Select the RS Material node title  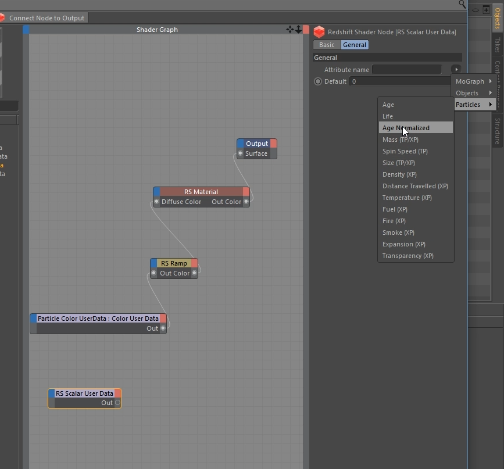(201, 192)
